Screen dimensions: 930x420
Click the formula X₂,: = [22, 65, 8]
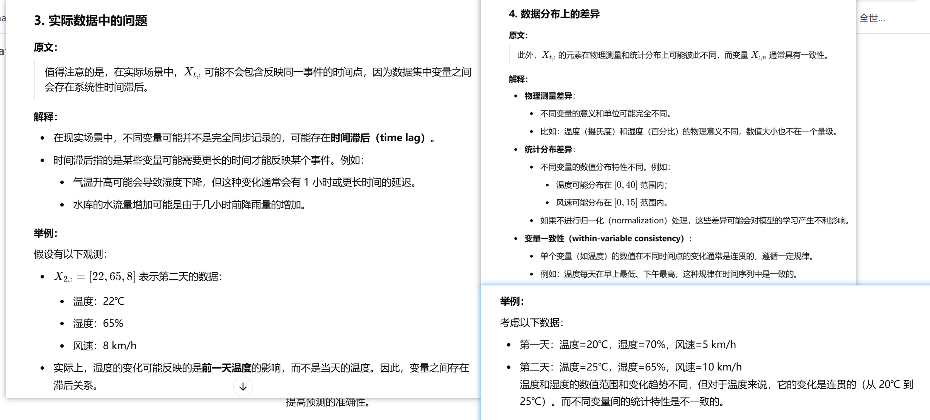coord(94,277)
